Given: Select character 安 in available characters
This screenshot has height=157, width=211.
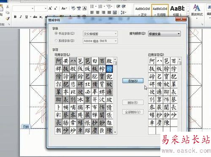Looking at the screenshot, I should pyautogui.click(x=66, y=61).
